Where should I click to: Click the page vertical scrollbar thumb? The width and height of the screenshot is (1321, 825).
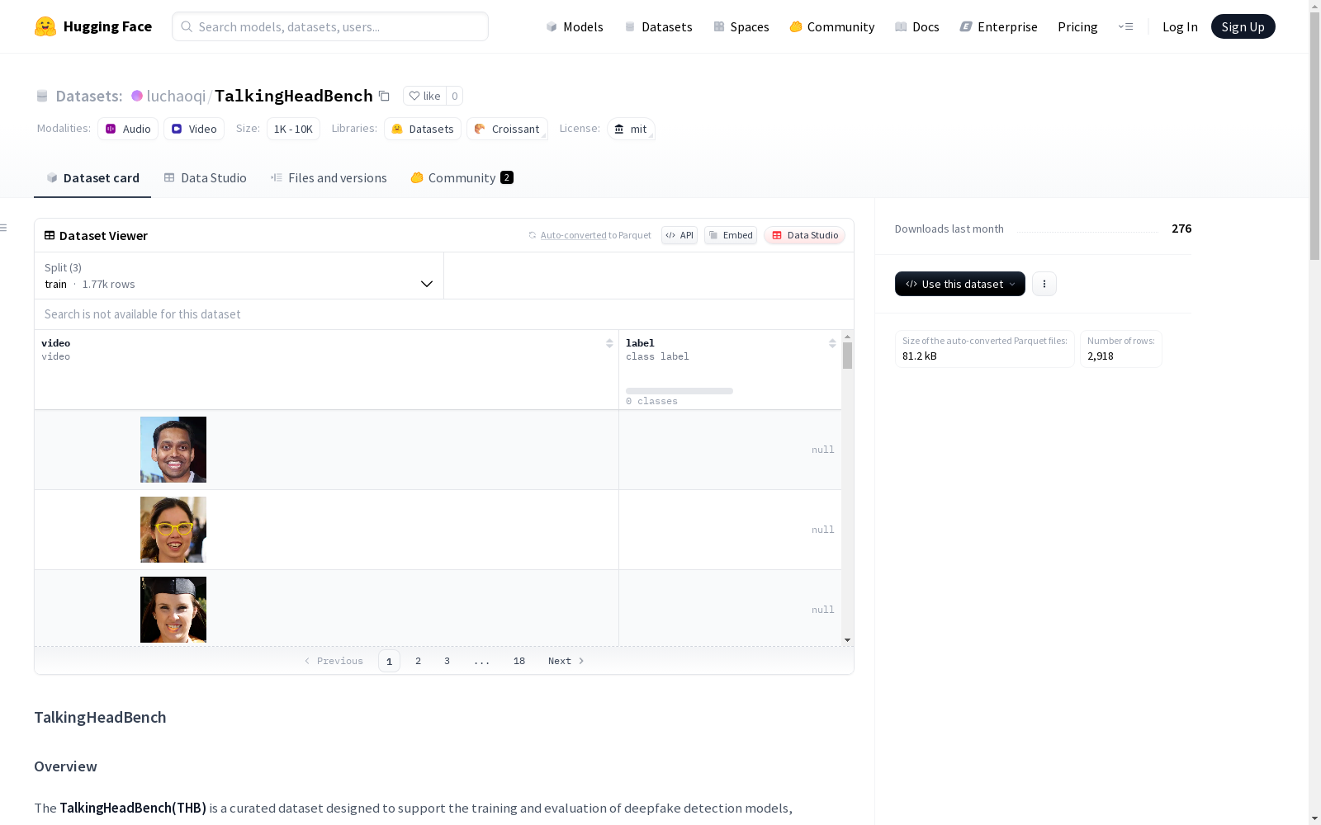(x=1314, y=136)
